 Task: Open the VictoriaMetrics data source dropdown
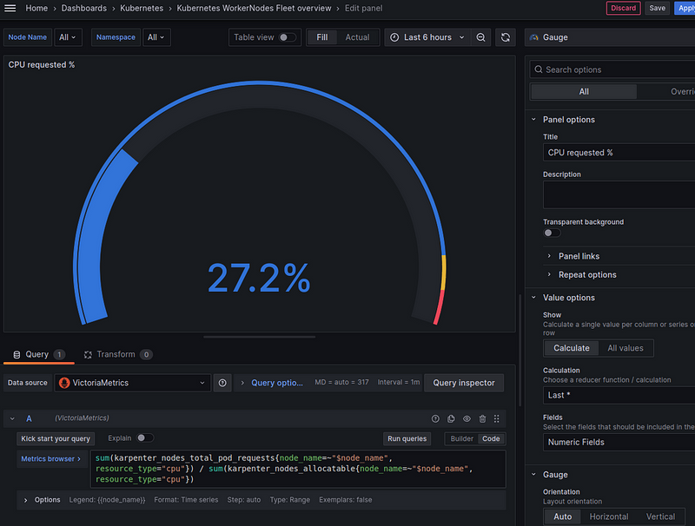point(133,383)
